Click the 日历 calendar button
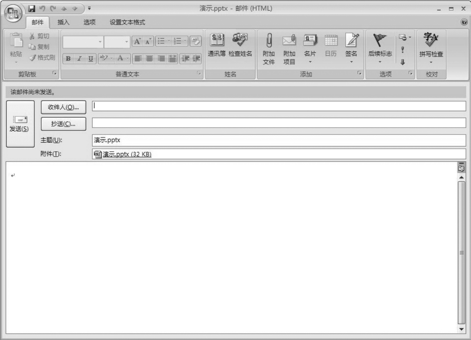 (x=331, y=45)
